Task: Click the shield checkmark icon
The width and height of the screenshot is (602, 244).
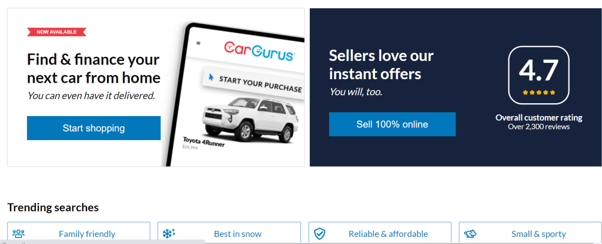Action: (319, 233)
